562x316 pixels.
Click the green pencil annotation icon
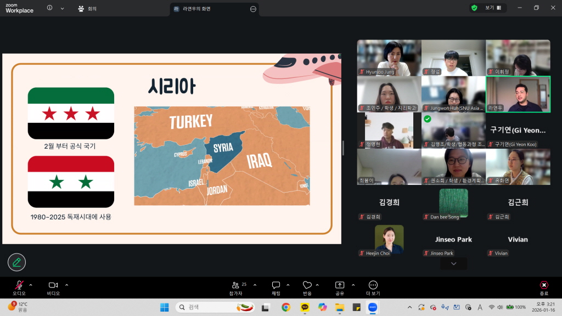[16, 262]
